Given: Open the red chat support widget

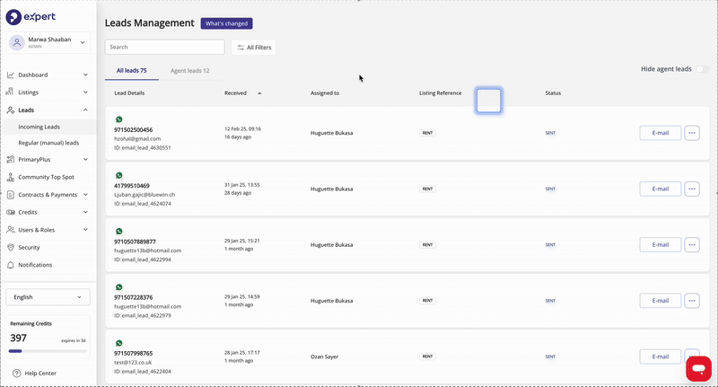Looking at the screenshot, I should coord(698,368).
